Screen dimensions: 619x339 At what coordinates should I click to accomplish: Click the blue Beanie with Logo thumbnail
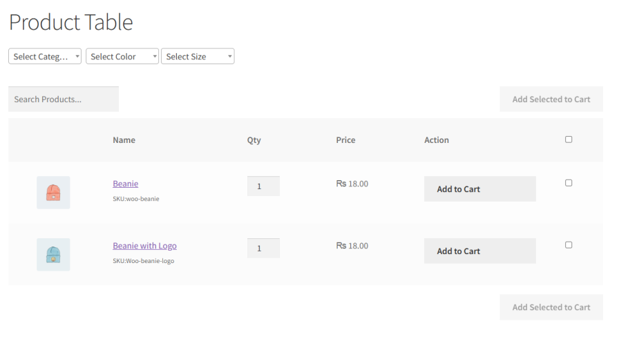click(53, 255)
